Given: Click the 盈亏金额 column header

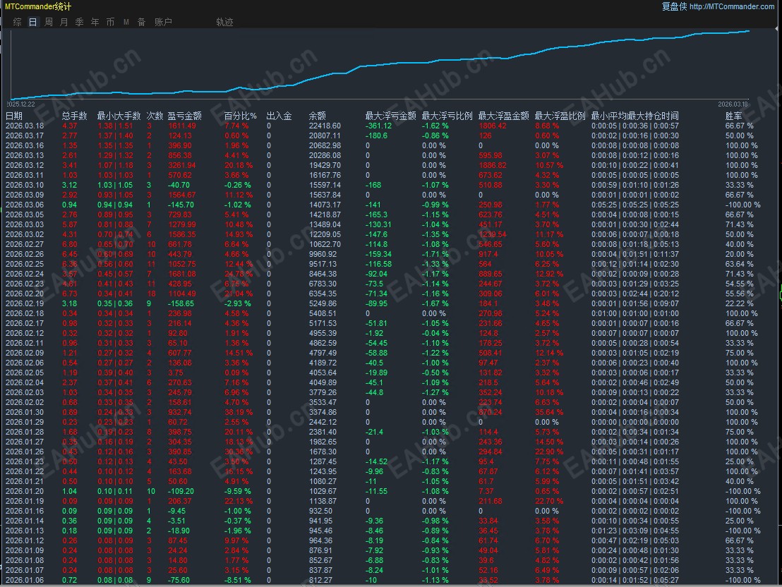Looking at the screenshot, I should [184, 116].
